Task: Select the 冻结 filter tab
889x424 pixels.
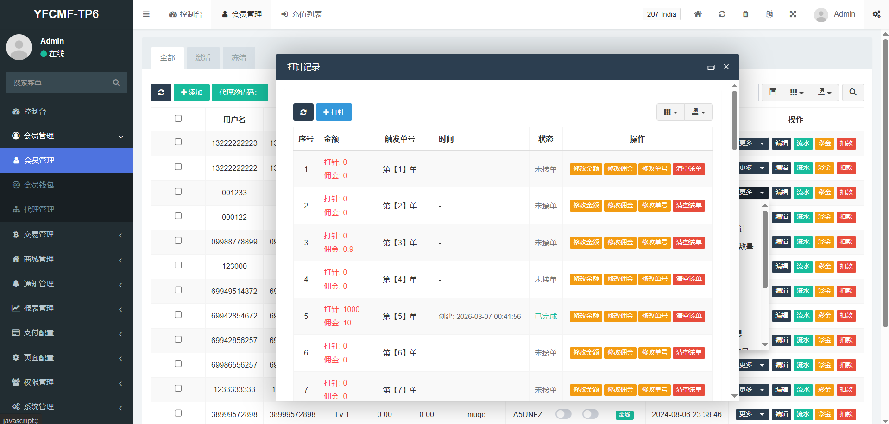Action: coord(239,58)
